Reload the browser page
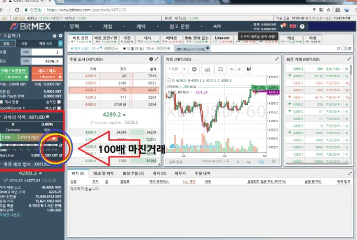This screenshot has width=357, height=240. (x=17, y=10)
